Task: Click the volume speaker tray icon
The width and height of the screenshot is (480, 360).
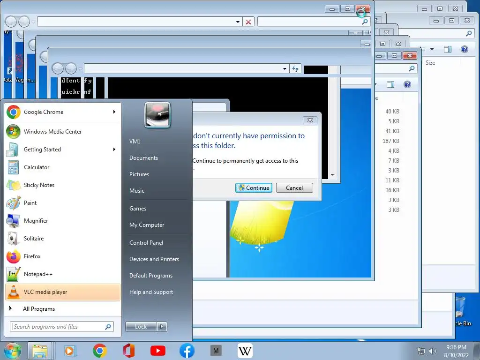Action: 433,351
